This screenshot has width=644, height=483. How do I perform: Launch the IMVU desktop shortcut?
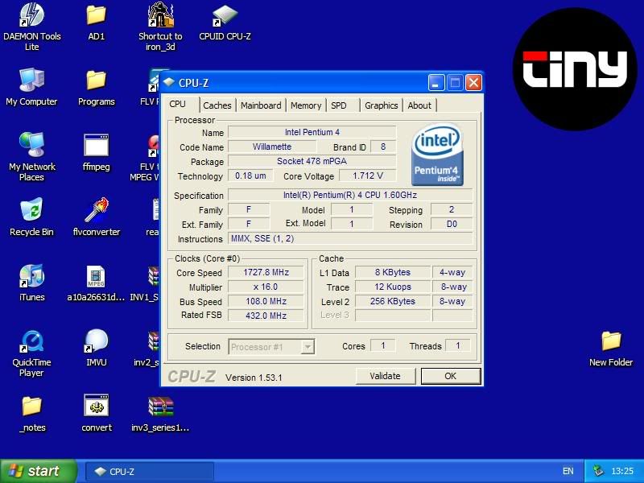click(x=97, y=348)
